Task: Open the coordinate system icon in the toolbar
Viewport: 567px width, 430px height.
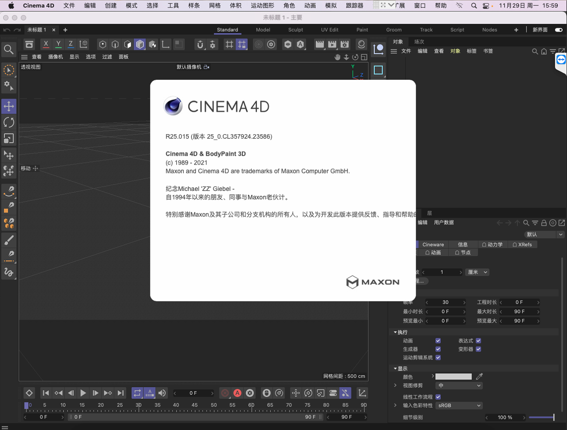Action: (x=83, y=44)
